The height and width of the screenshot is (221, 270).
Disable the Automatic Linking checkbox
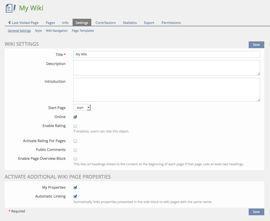click(x=75, y=197)
